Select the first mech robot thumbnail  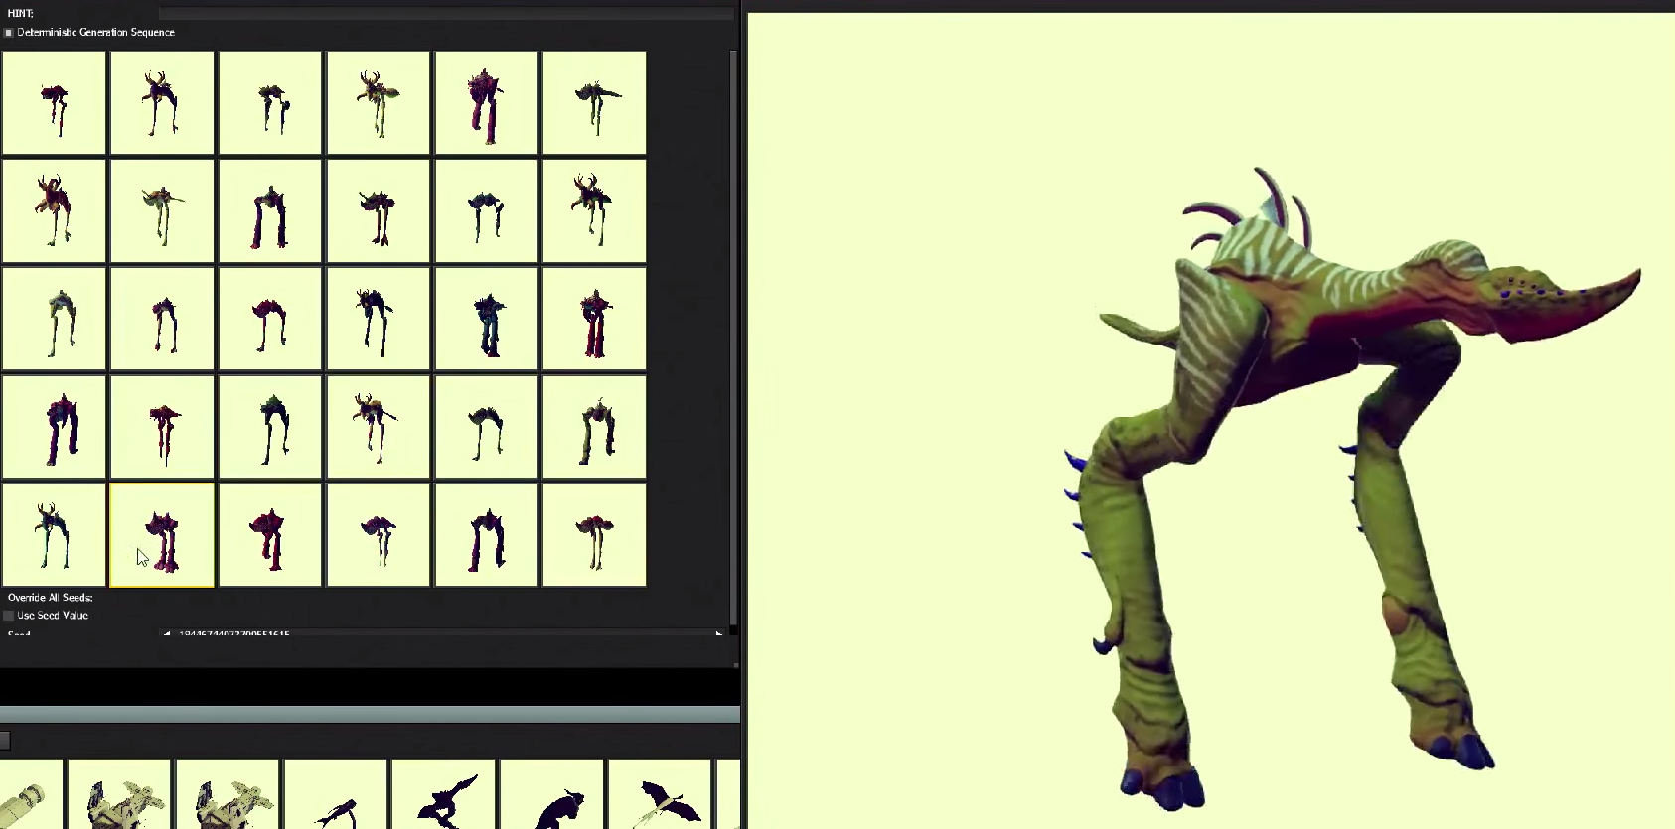[x=119, y=794]
